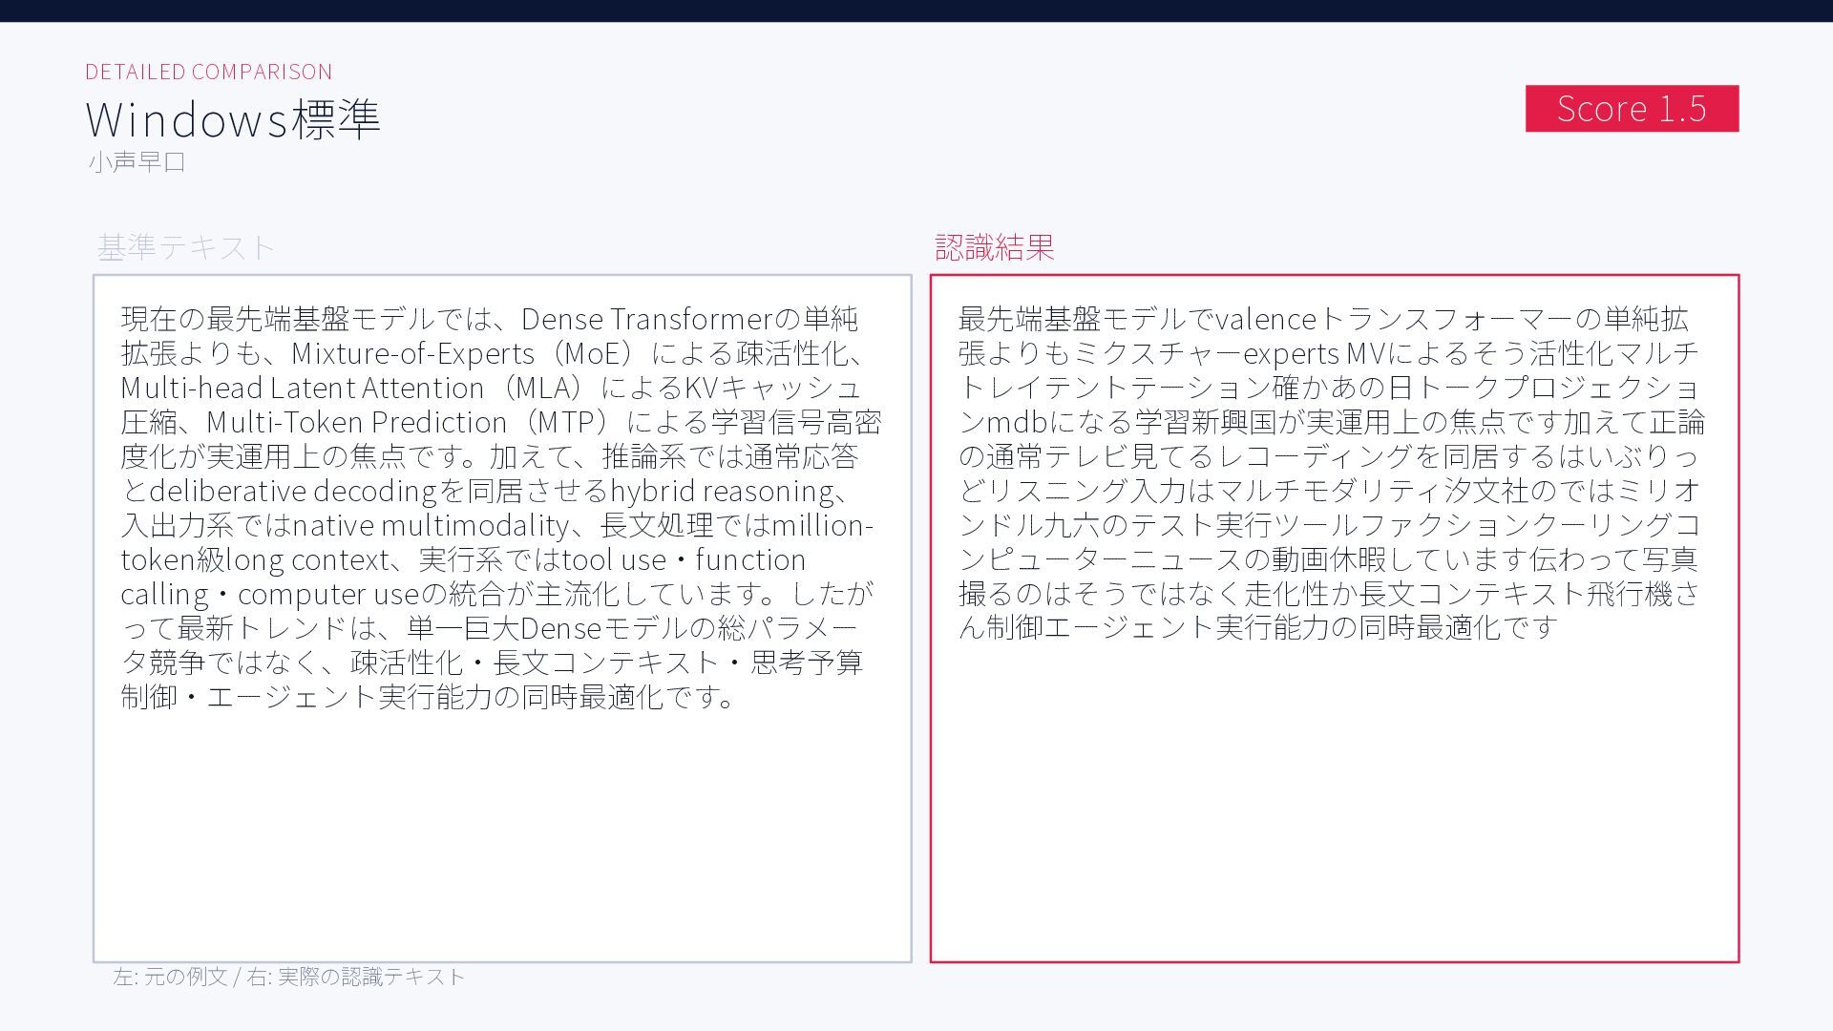This screenshot has height=1031, width=1833.
Task: Click inside the red-bordered recognition result box
Action: point(1334,802)
